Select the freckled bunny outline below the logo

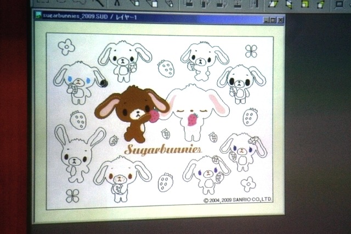click(x=122, y=179)
